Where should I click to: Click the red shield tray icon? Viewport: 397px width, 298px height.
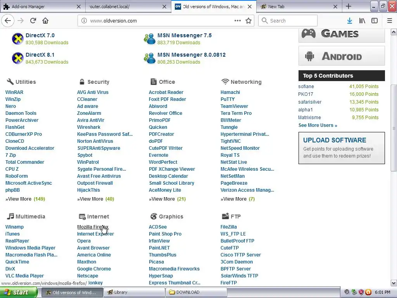361,292
